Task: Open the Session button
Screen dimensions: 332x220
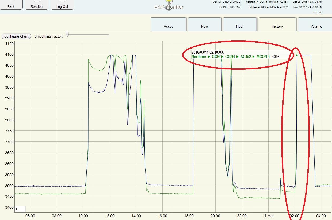Action: [x=37, y=5]
